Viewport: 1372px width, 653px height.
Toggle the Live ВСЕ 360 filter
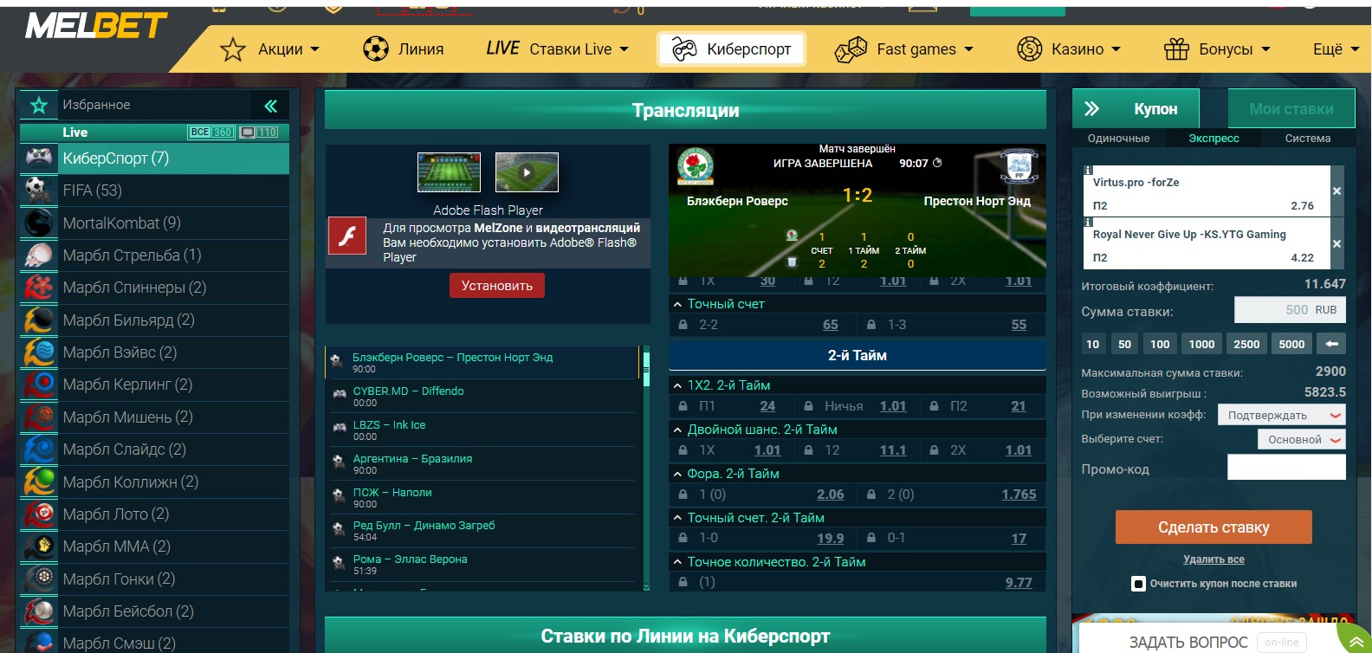211,132
